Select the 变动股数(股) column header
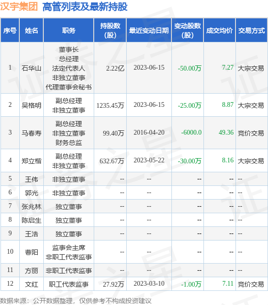This screenshot has height=305, width=268. (x=187, y=31)
